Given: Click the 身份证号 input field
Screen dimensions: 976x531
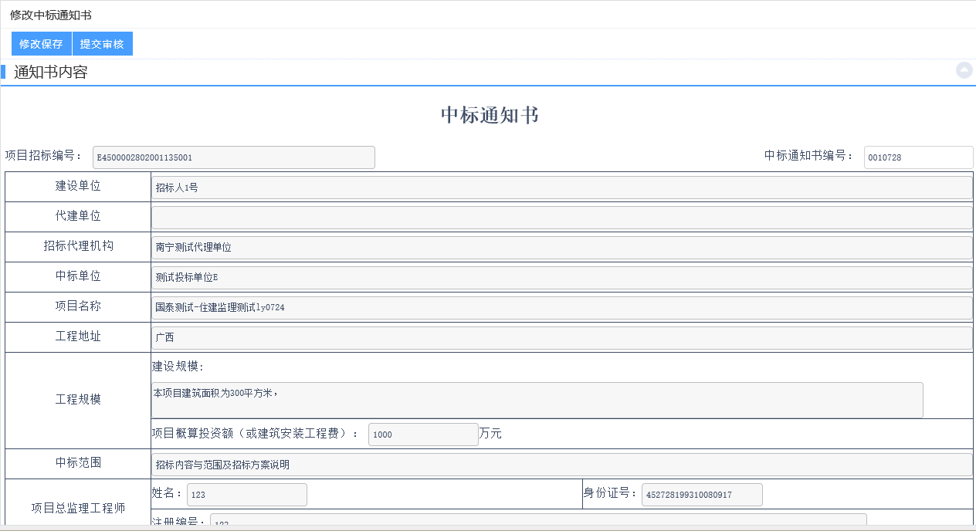Looking at the screenshot, I should point(701,495).
